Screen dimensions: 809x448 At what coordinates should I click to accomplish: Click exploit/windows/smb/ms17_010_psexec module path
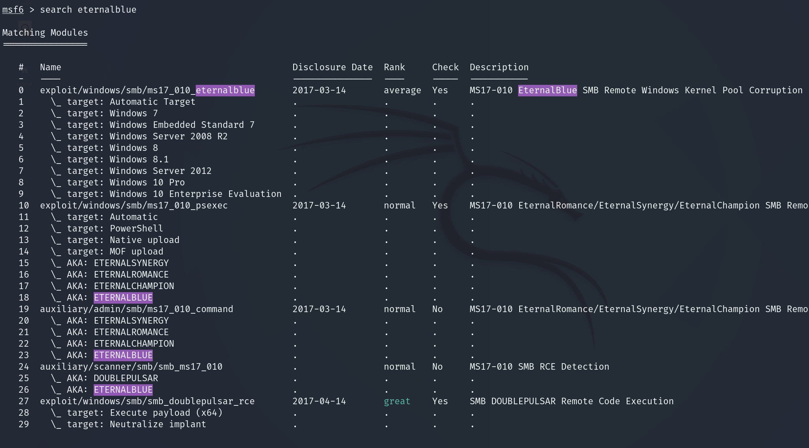click(x=134, y=205)
